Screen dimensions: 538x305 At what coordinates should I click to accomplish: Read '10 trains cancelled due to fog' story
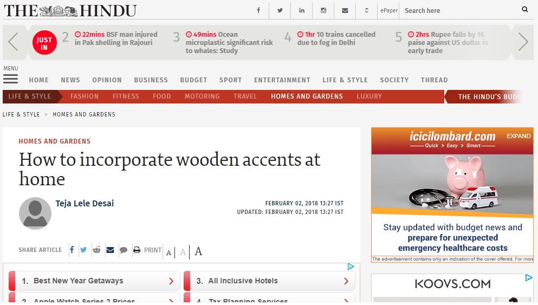click(x=336, y=38)
